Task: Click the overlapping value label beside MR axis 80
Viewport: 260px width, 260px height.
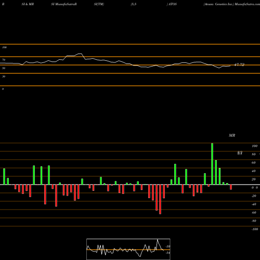Action: (x=240, y=153)
